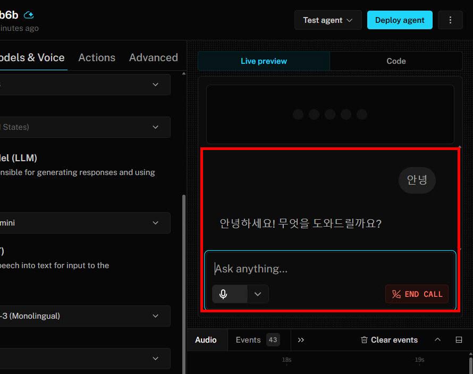This screenshot has height=374, width=473.
Task: Click the 안녕 user message bubble
Action: pyautogui.click(x=417, y=180)
